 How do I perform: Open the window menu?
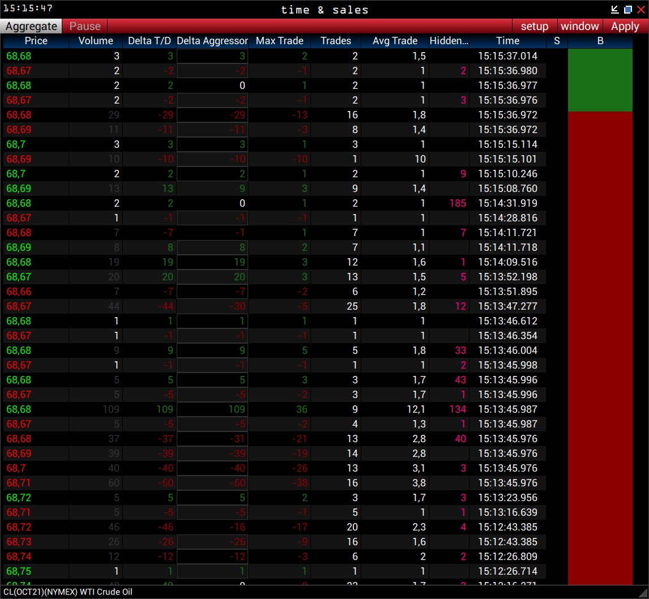point(579,26)
